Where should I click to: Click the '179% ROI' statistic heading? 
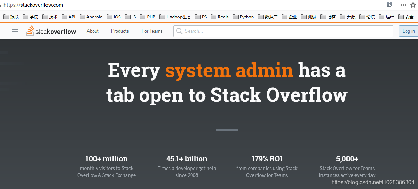click(x=267, y=159)
